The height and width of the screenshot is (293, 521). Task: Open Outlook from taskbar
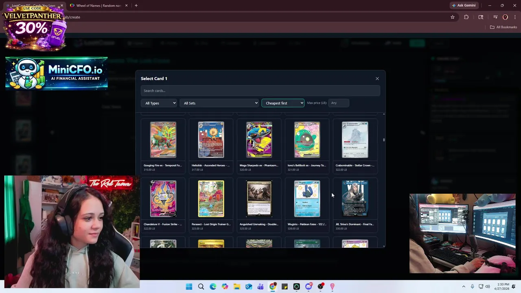coord(249,287)
